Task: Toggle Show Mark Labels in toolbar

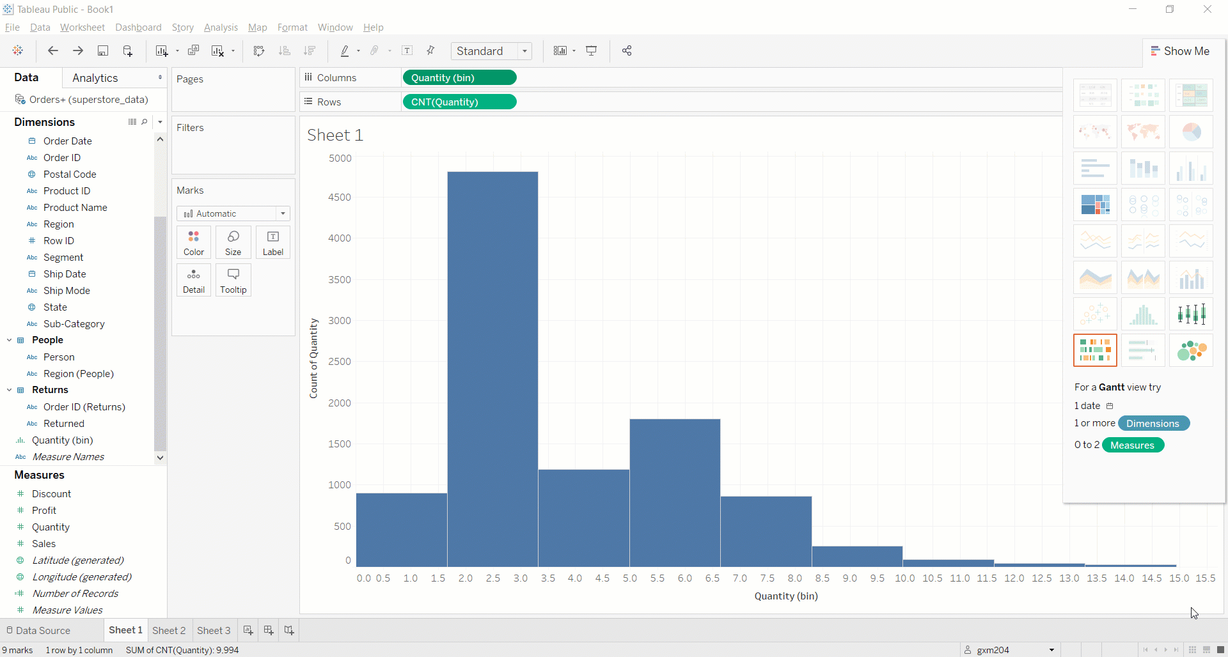Action: click(407, 51)
